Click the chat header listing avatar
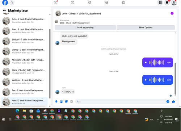 coord(58,13)
